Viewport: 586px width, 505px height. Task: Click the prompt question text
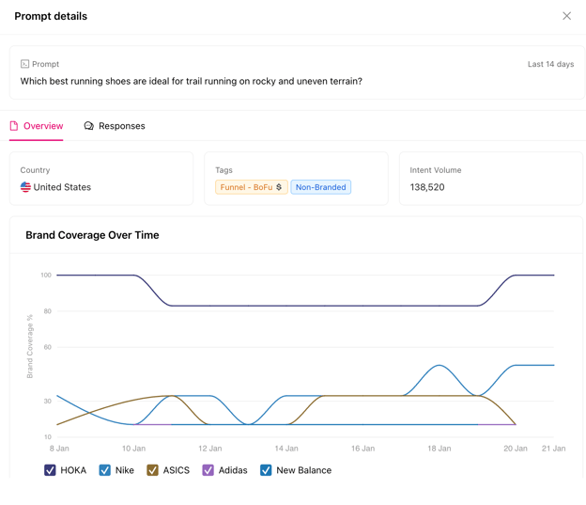pos(192,82)
